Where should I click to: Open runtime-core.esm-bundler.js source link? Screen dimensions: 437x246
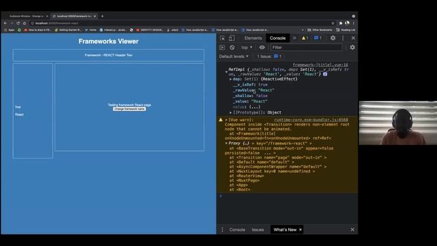point(311,120)
